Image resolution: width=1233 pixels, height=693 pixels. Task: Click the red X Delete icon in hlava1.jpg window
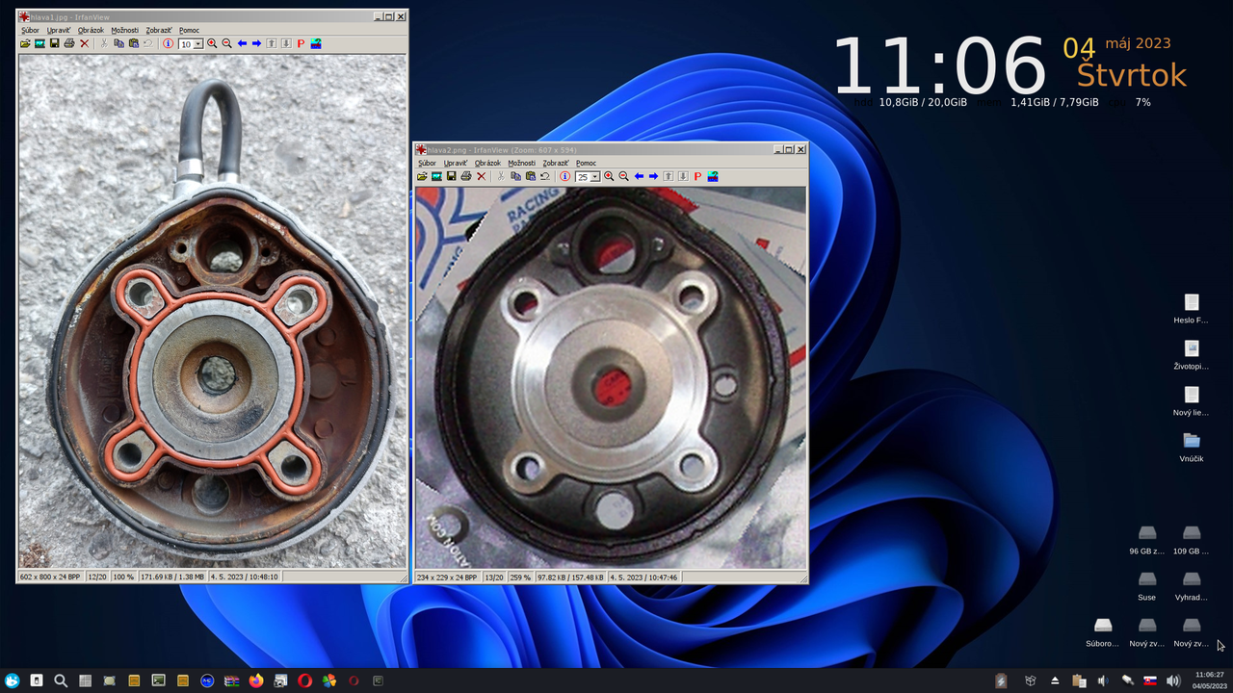pos(84,43)
